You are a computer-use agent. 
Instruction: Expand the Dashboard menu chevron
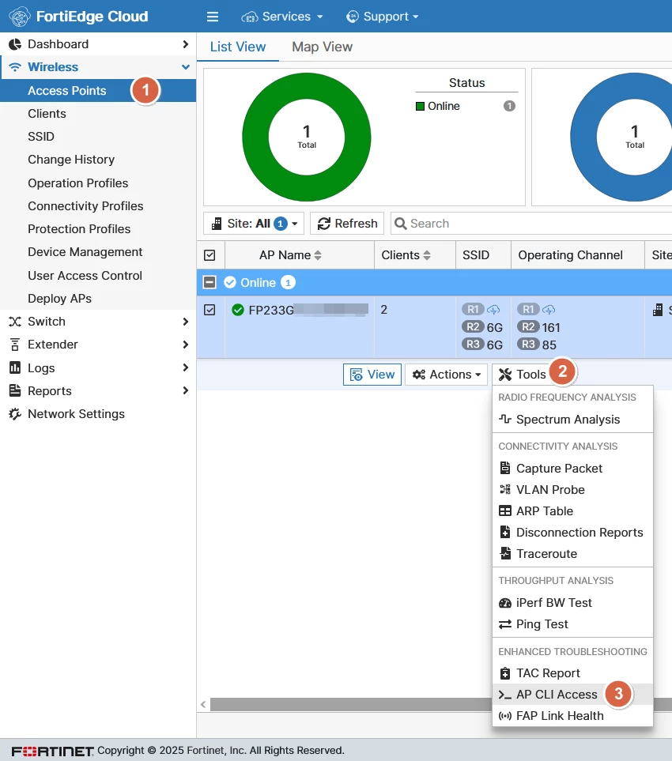tap(186, 44)
